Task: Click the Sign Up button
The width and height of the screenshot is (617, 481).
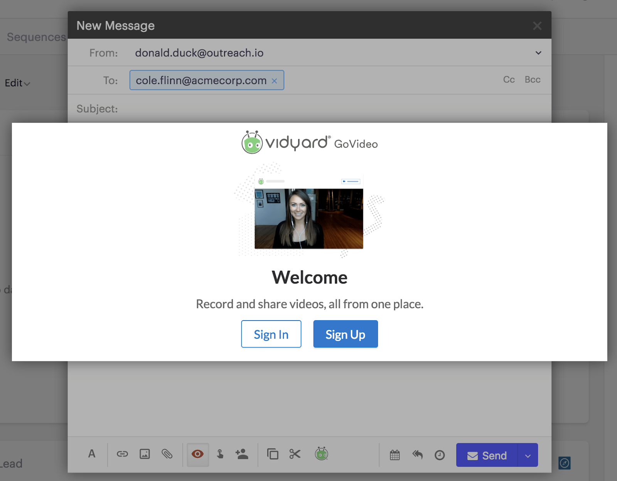Action: [345, 334]
